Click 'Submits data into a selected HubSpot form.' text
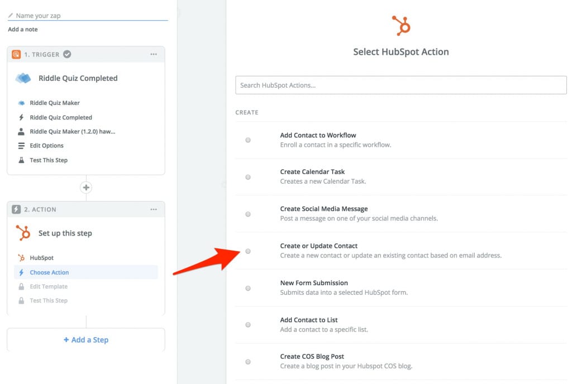This screenshot has width=572, height=384. (344, 292)
